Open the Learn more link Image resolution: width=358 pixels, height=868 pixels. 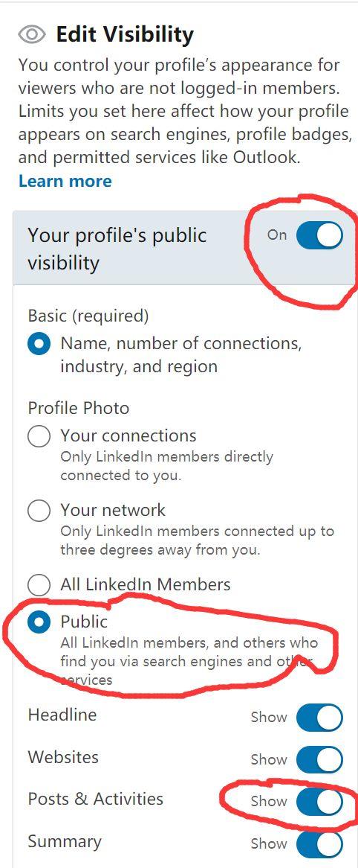point(65,181)
